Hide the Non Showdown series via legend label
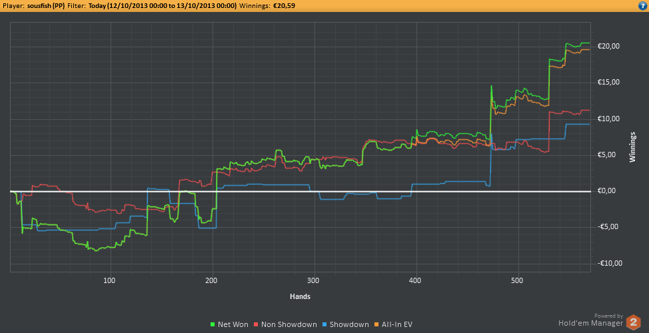 click(289, 325)
